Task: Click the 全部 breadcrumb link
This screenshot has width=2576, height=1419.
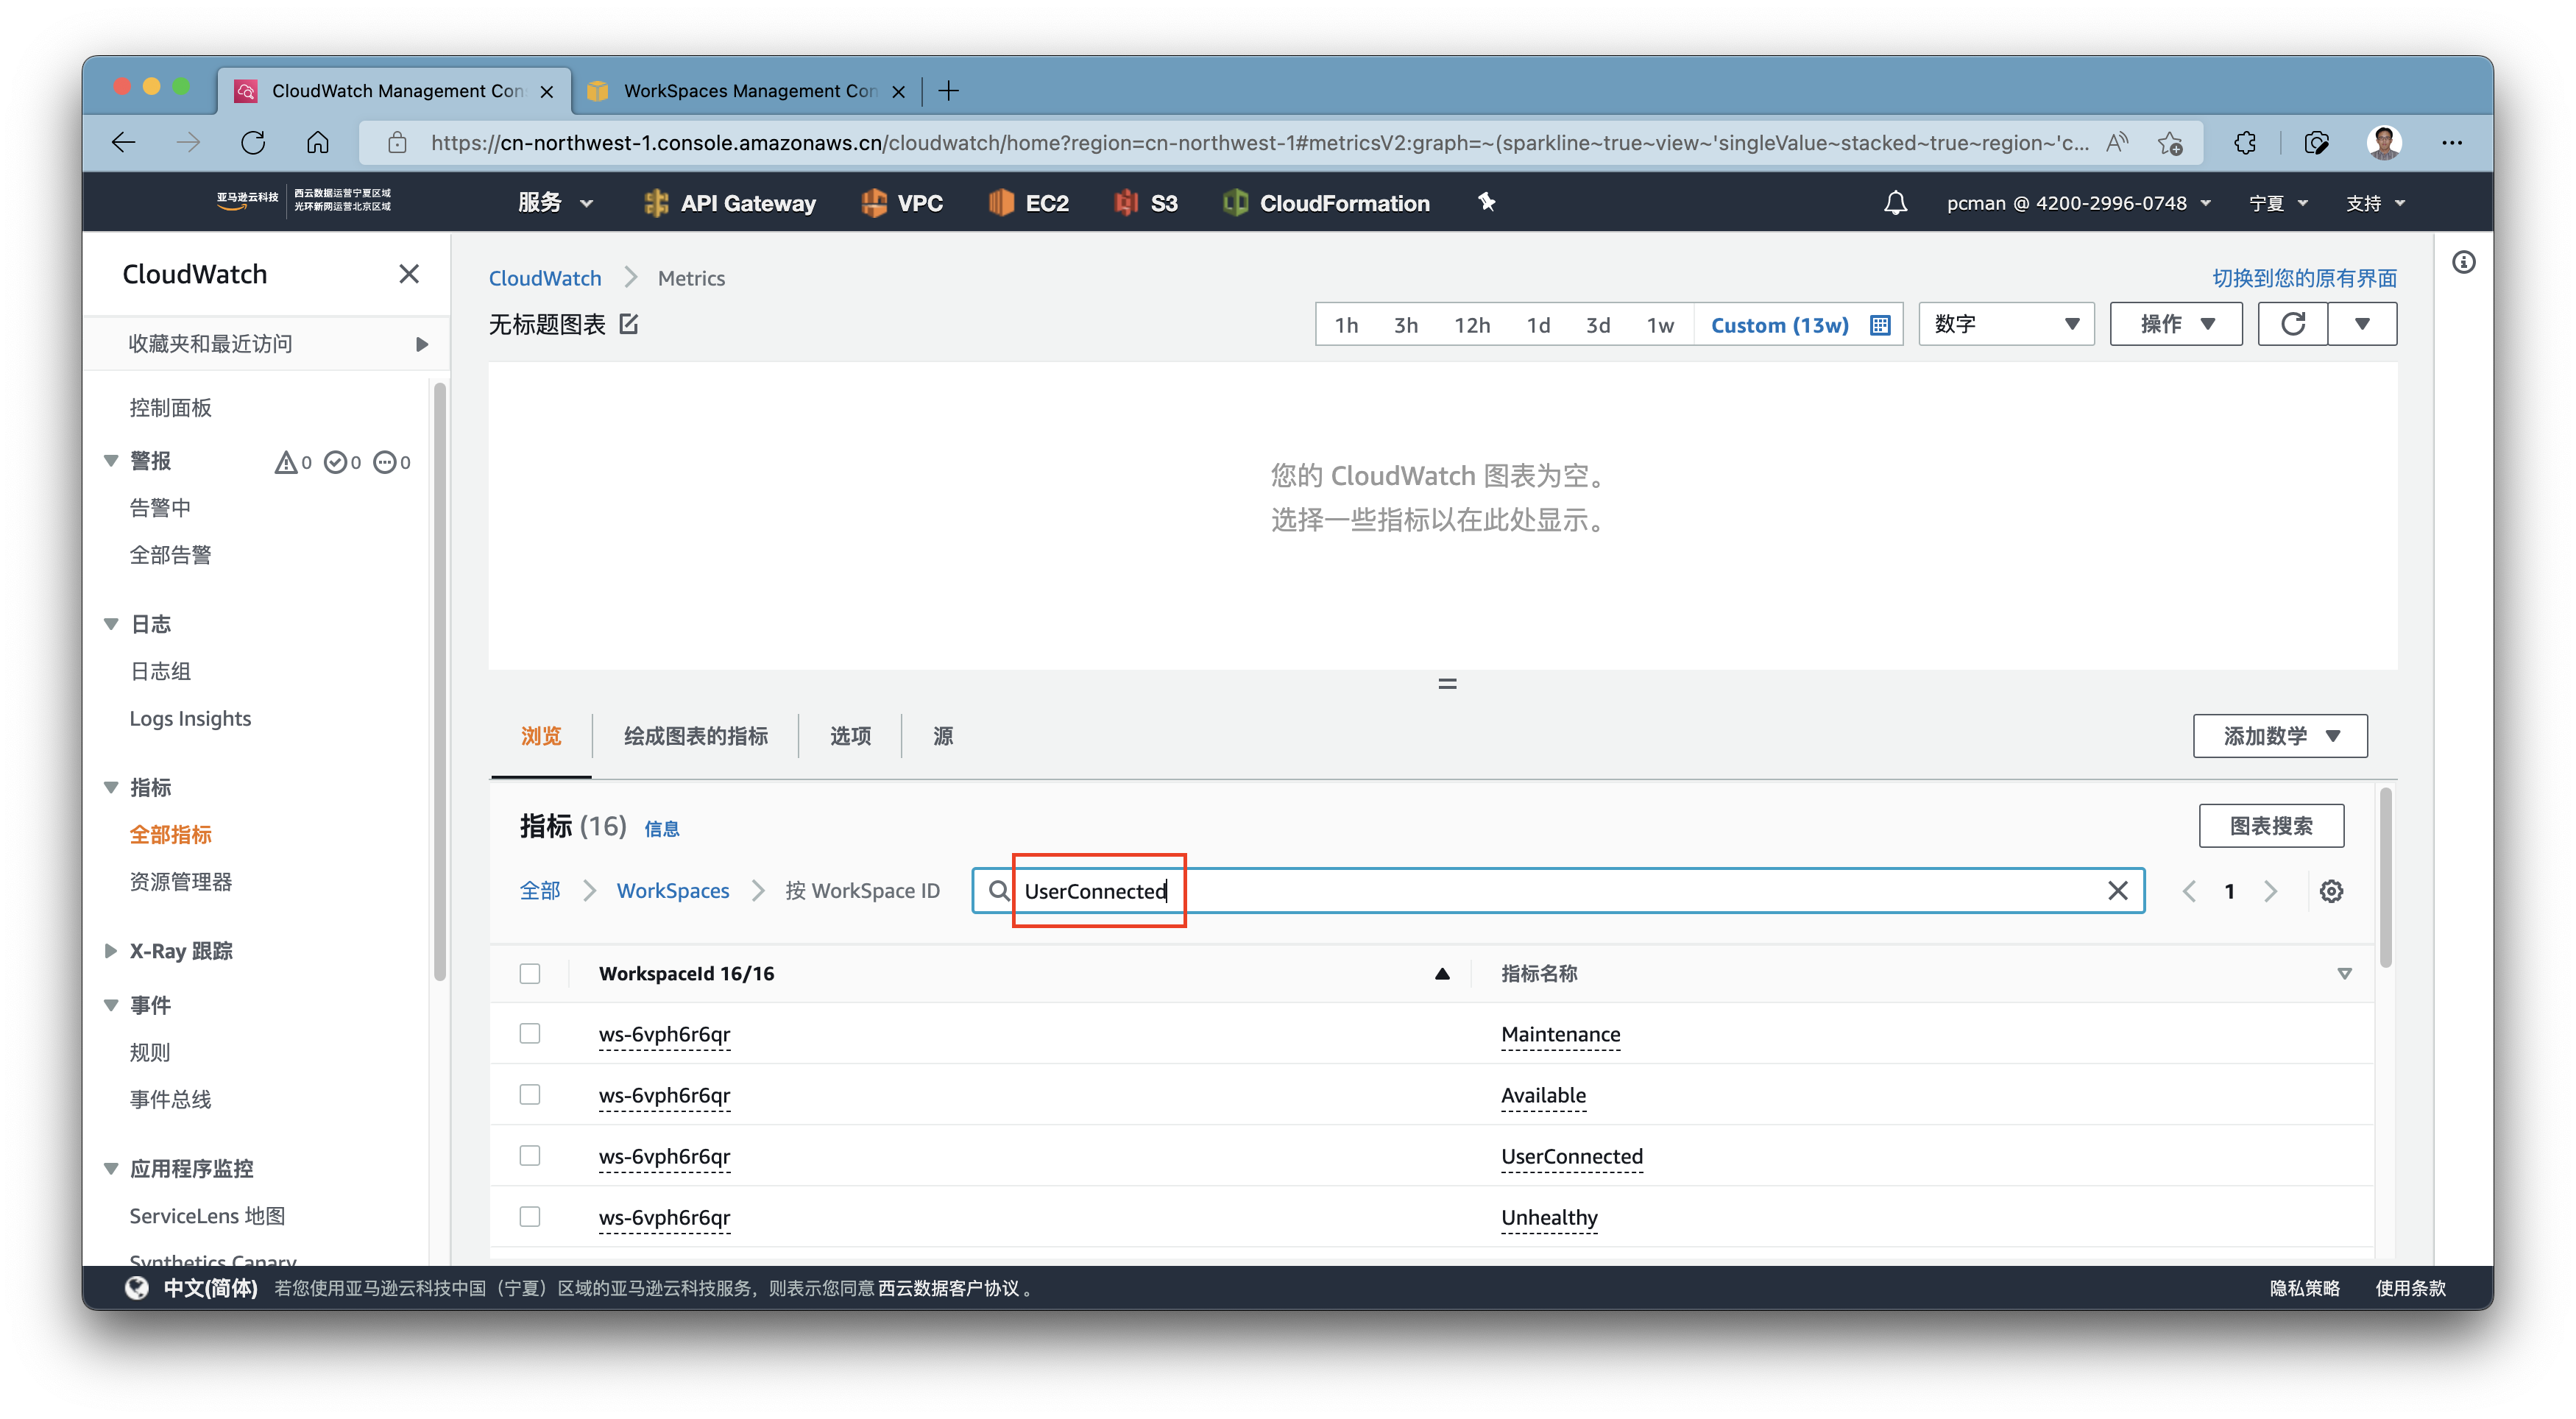Action: point(540,891)
